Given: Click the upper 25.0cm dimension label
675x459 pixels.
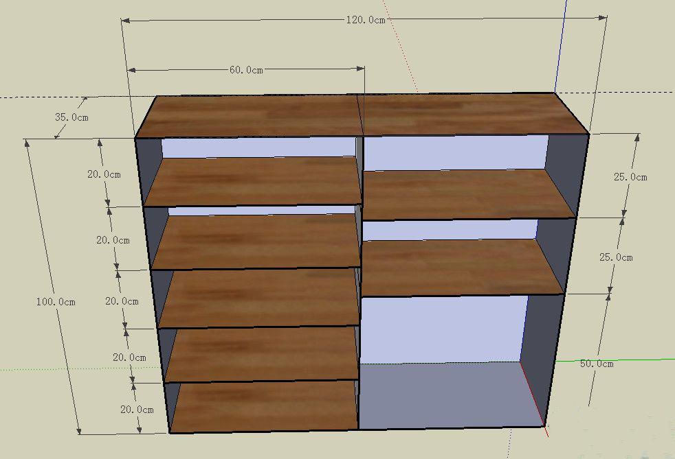Looking at the screenshot, I should pyautogui.click(x=630, y=177).
